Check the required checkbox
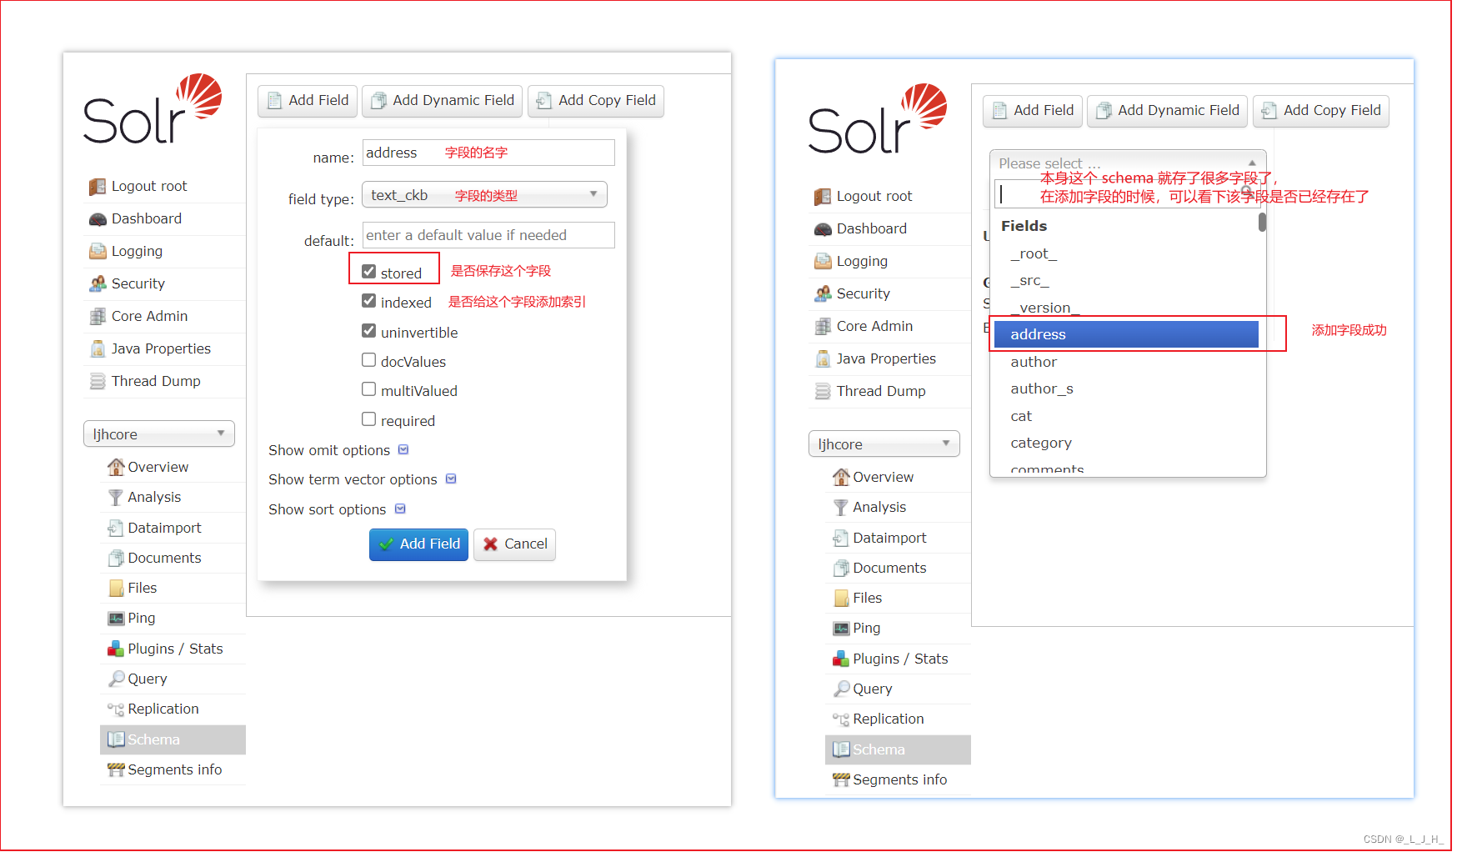 pos(368,418)
